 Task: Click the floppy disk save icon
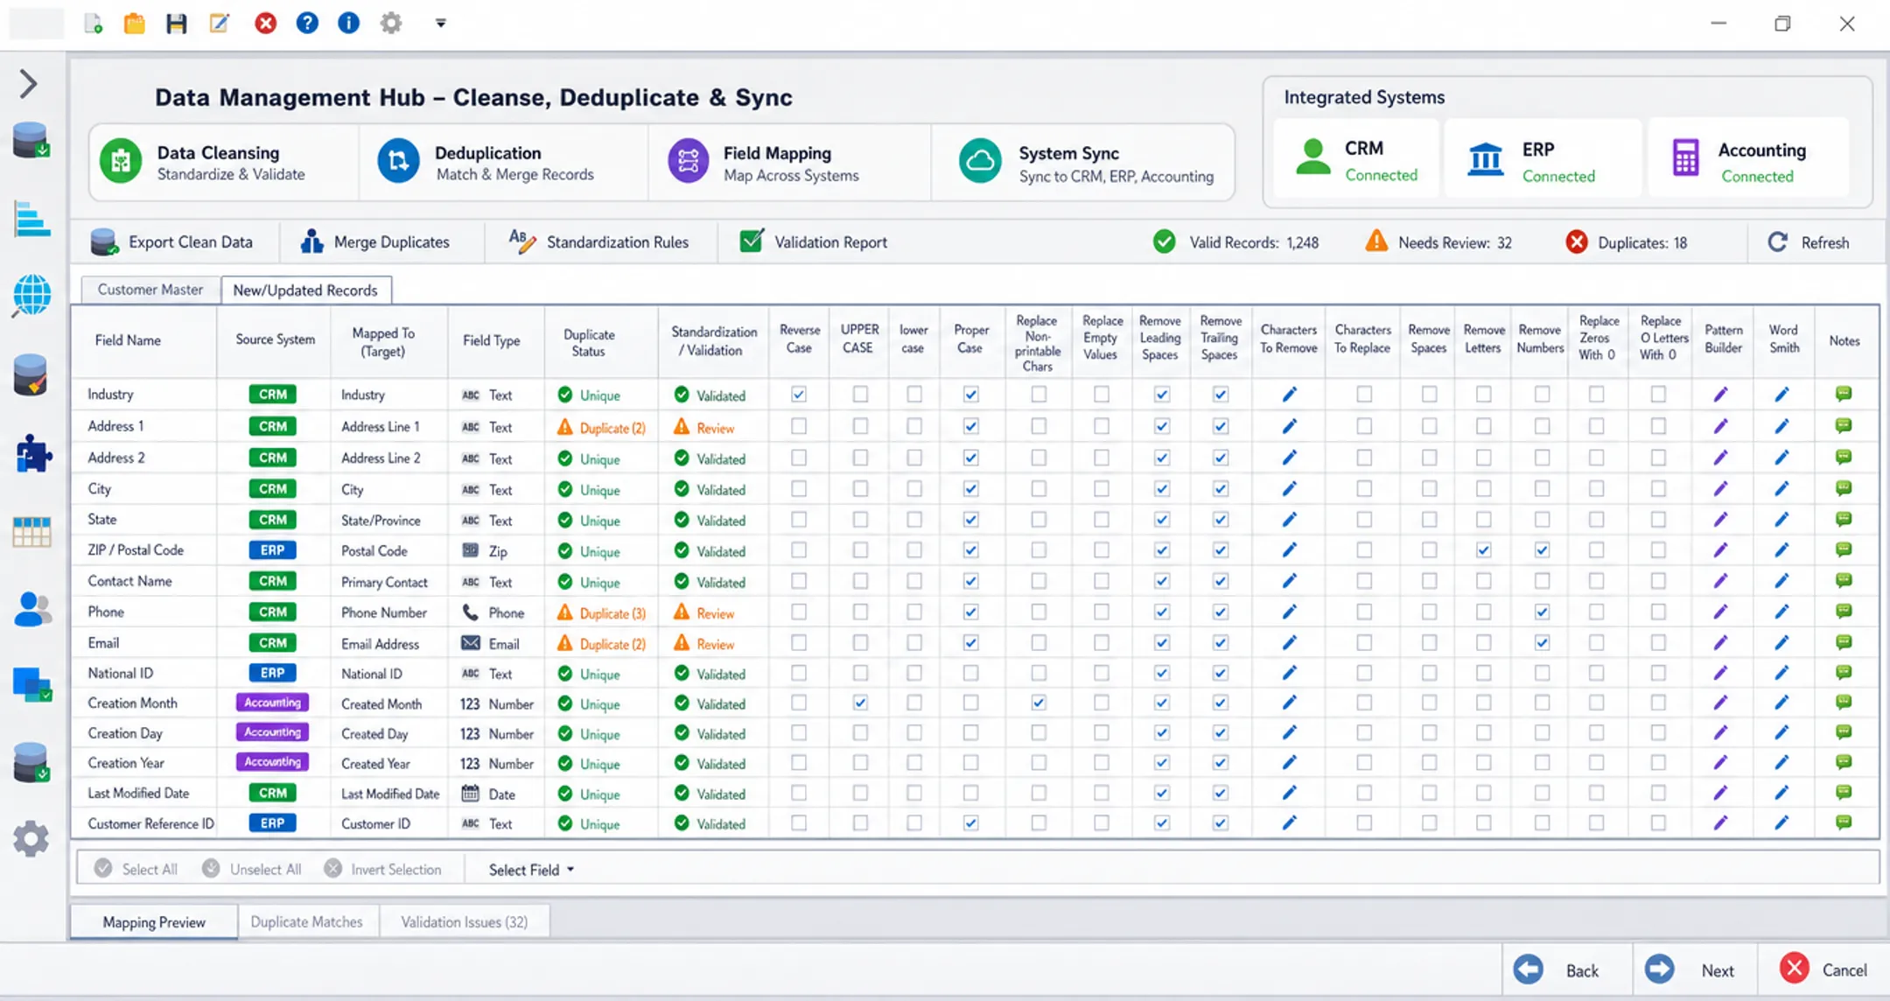tap(177, 24)
